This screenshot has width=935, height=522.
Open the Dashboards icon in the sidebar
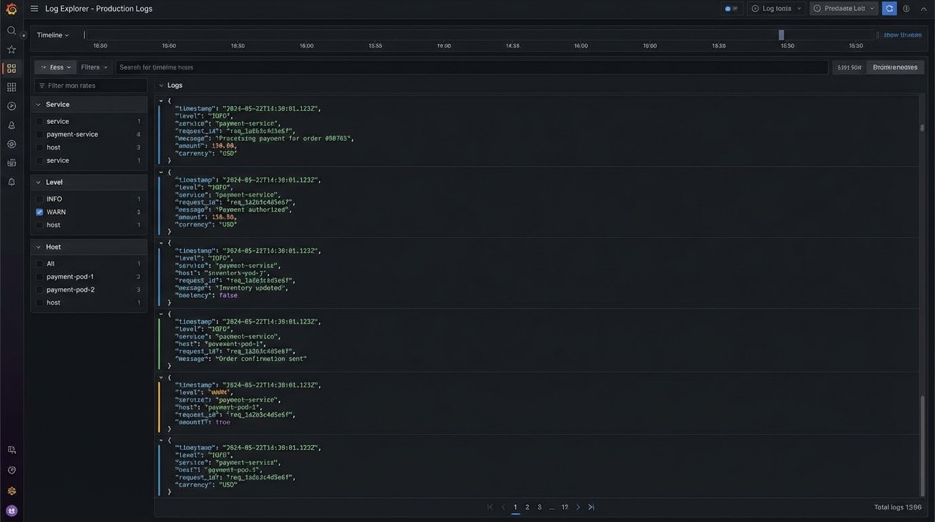click(x=11, y=68)
